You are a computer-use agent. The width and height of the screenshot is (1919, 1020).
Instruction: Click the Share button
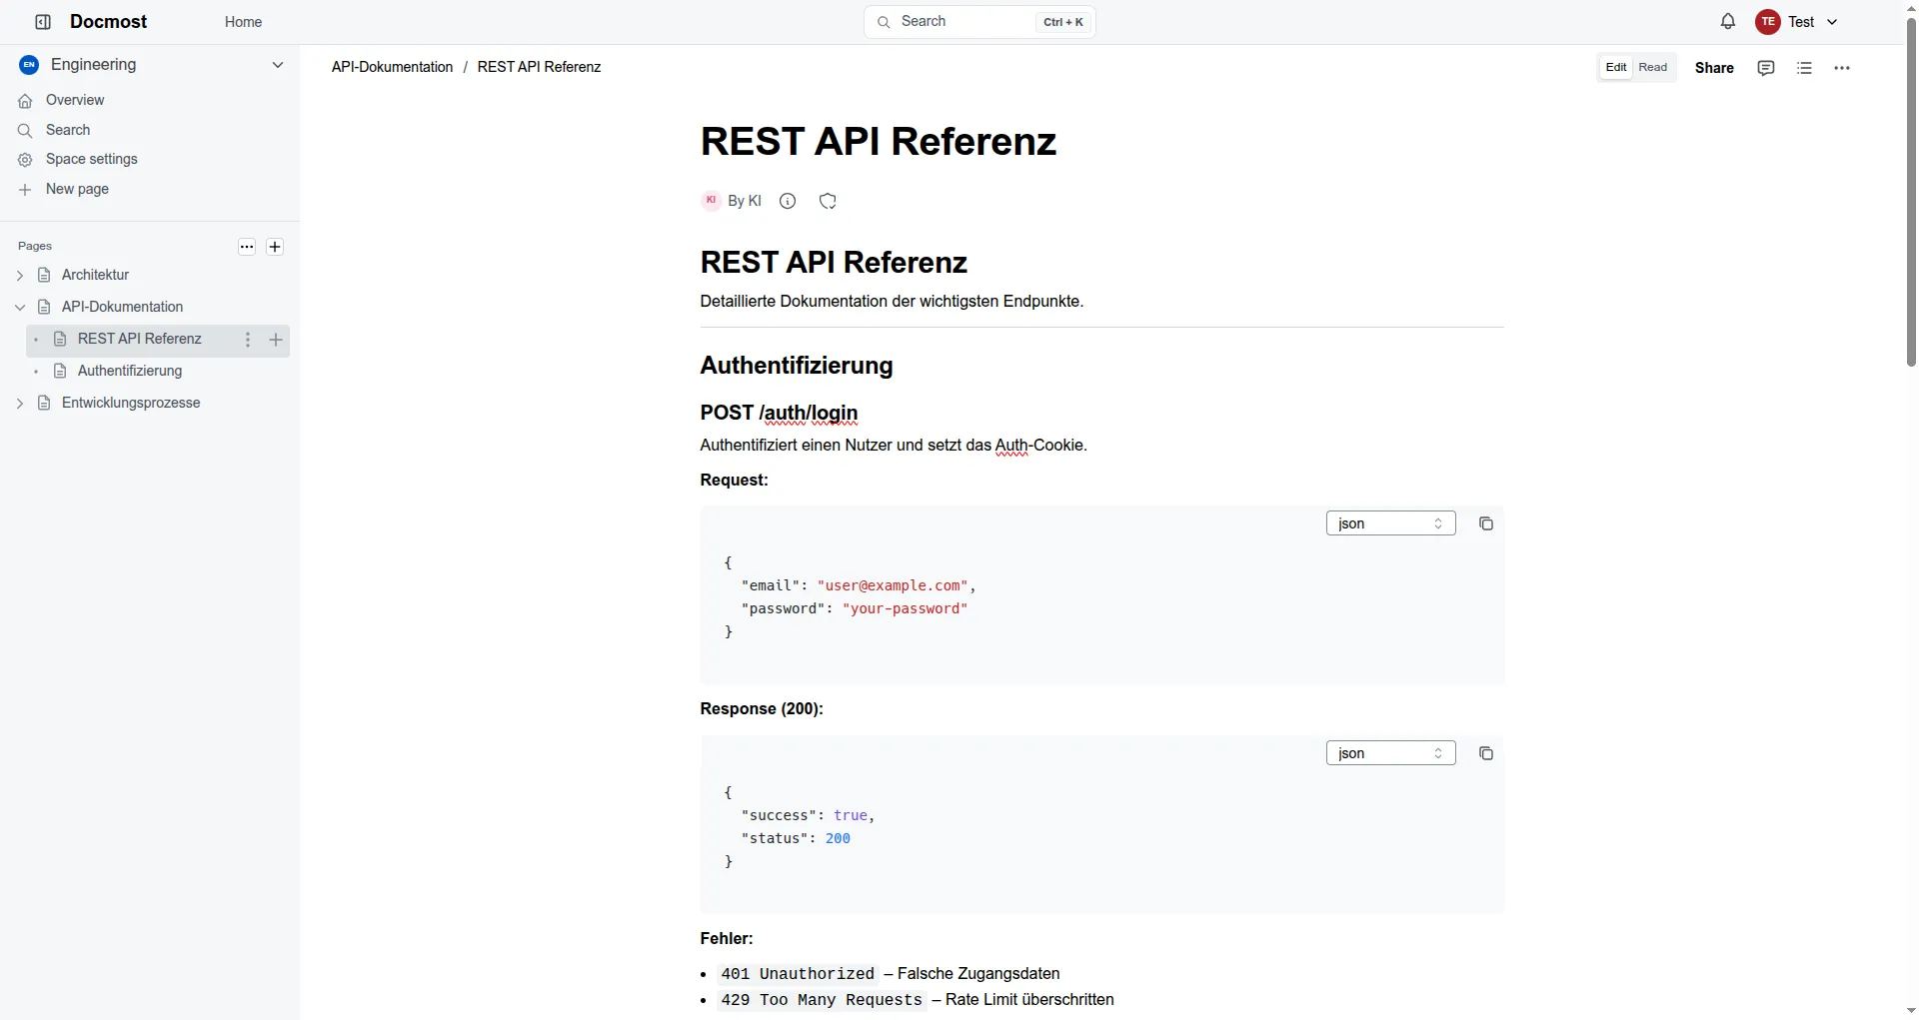click(1714, 68)
